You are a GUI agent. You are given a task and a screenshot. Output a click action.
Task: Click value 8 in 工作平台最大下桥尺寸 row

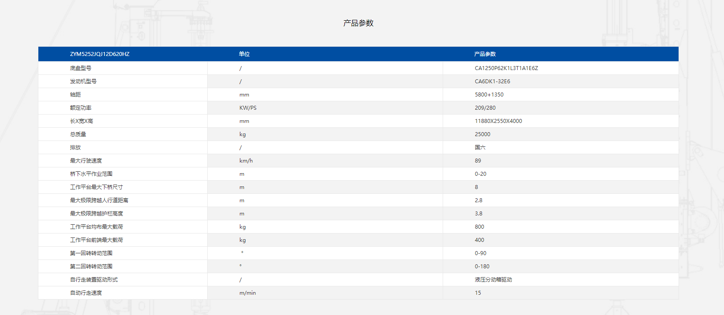pos(476,187)
